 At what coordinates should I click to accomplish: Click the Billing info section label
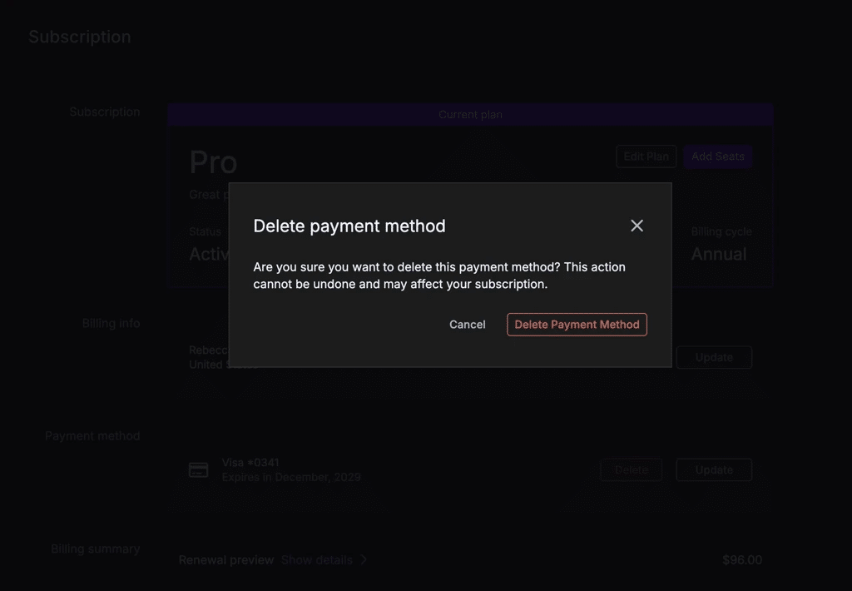pos(111,323)
